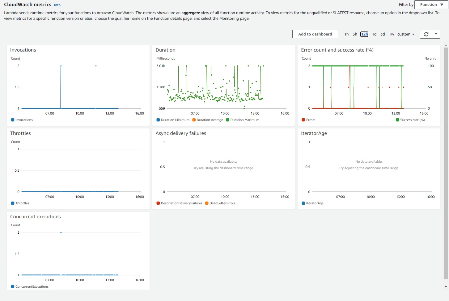449x301 pixels.
Task: Choose the 1w time range
Action: point(392,34)
